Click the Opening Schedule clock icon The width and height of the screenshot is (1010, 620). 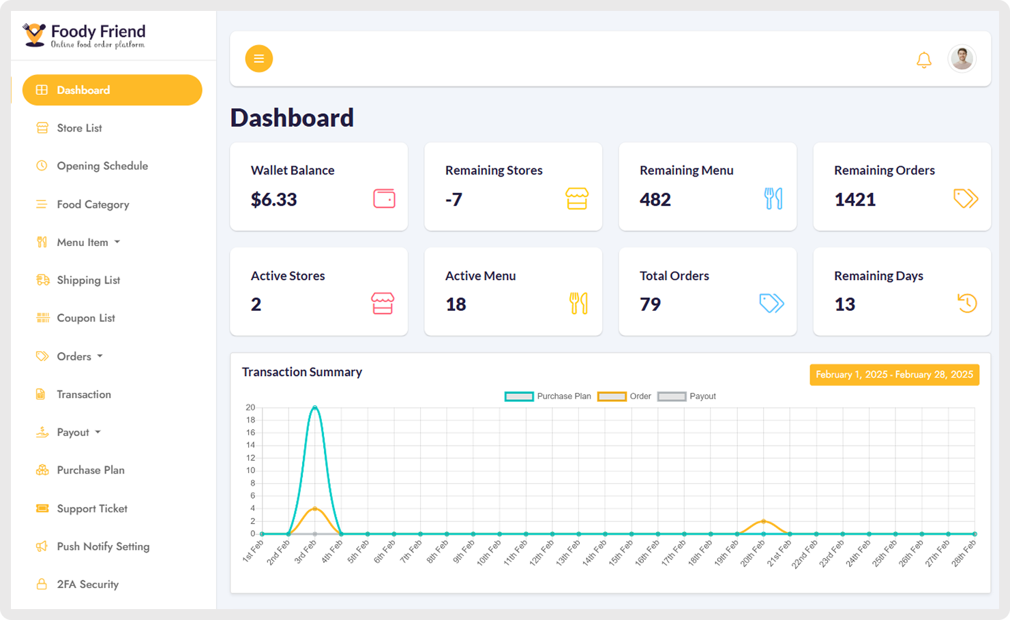pos(42,166)
